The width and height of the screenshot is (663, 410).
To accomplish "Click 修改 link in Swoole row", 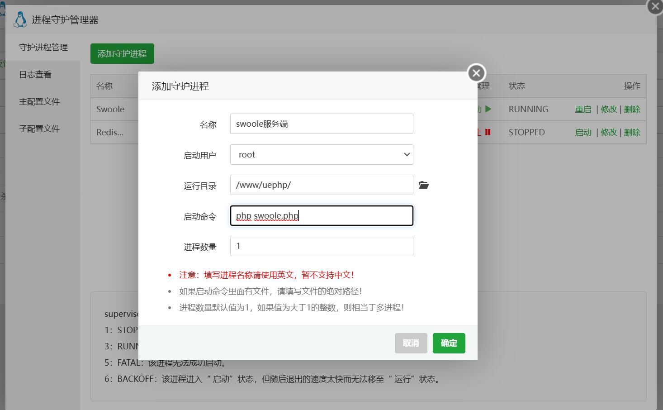I will (x=609, y=109).
